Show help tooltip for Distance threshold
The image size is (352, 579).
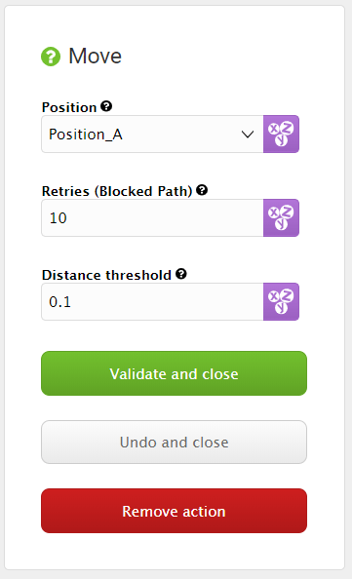[x=181, y=274]
